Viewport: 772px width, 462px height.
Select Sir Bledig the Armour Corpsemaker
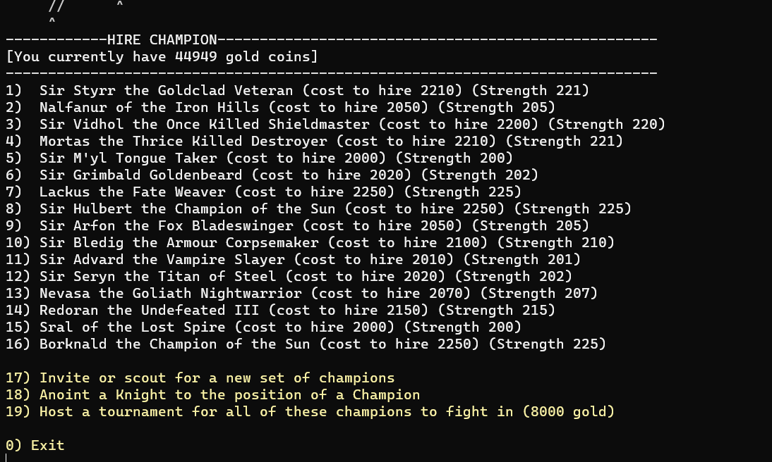(310, 242)
